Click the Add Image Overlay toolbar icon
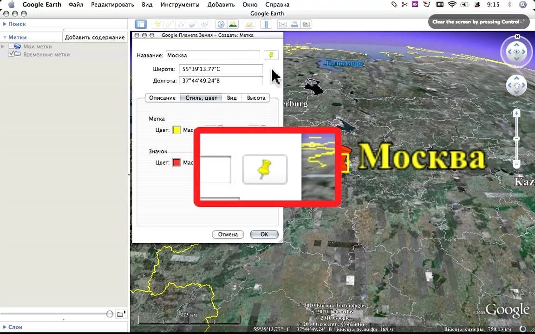 tap(193, 24)
